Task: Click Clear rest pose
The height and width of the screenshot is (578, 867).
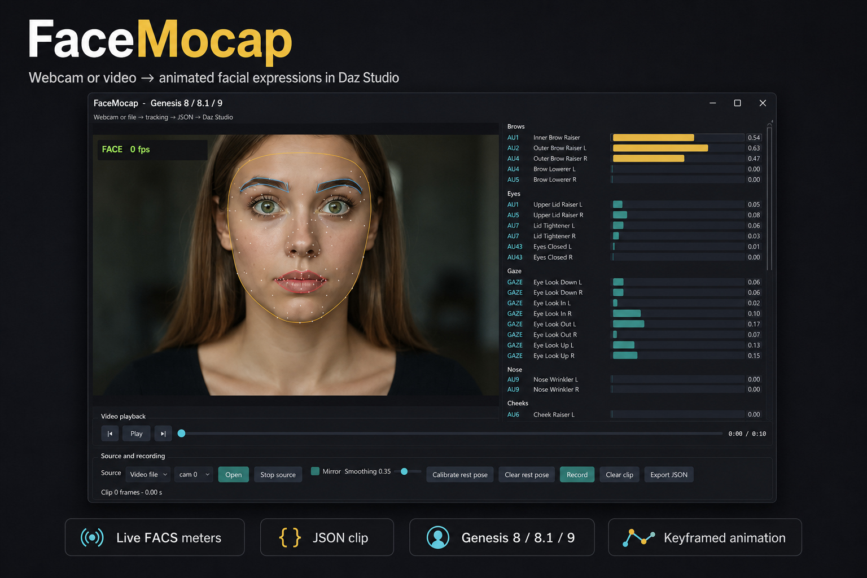Action: (x=527, y=474)
